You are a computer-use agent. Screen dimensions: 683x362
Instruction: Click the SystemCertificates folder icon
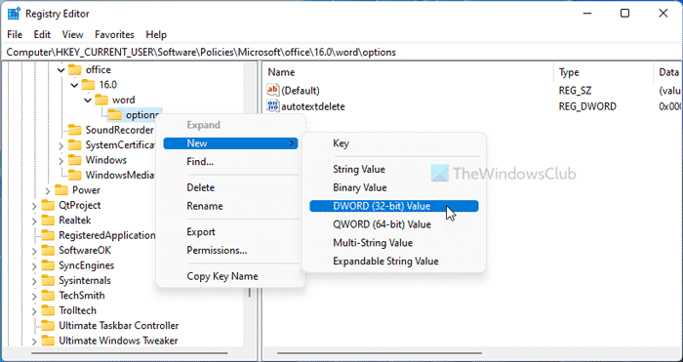[75, 145]
